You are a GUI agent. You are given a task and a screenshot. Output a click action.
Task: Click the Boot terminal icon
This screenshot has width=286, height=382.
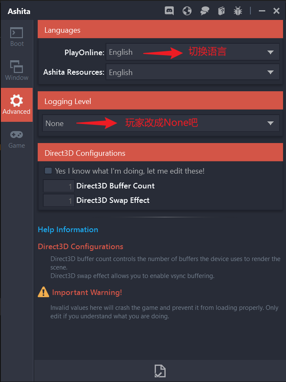[17, 33]
